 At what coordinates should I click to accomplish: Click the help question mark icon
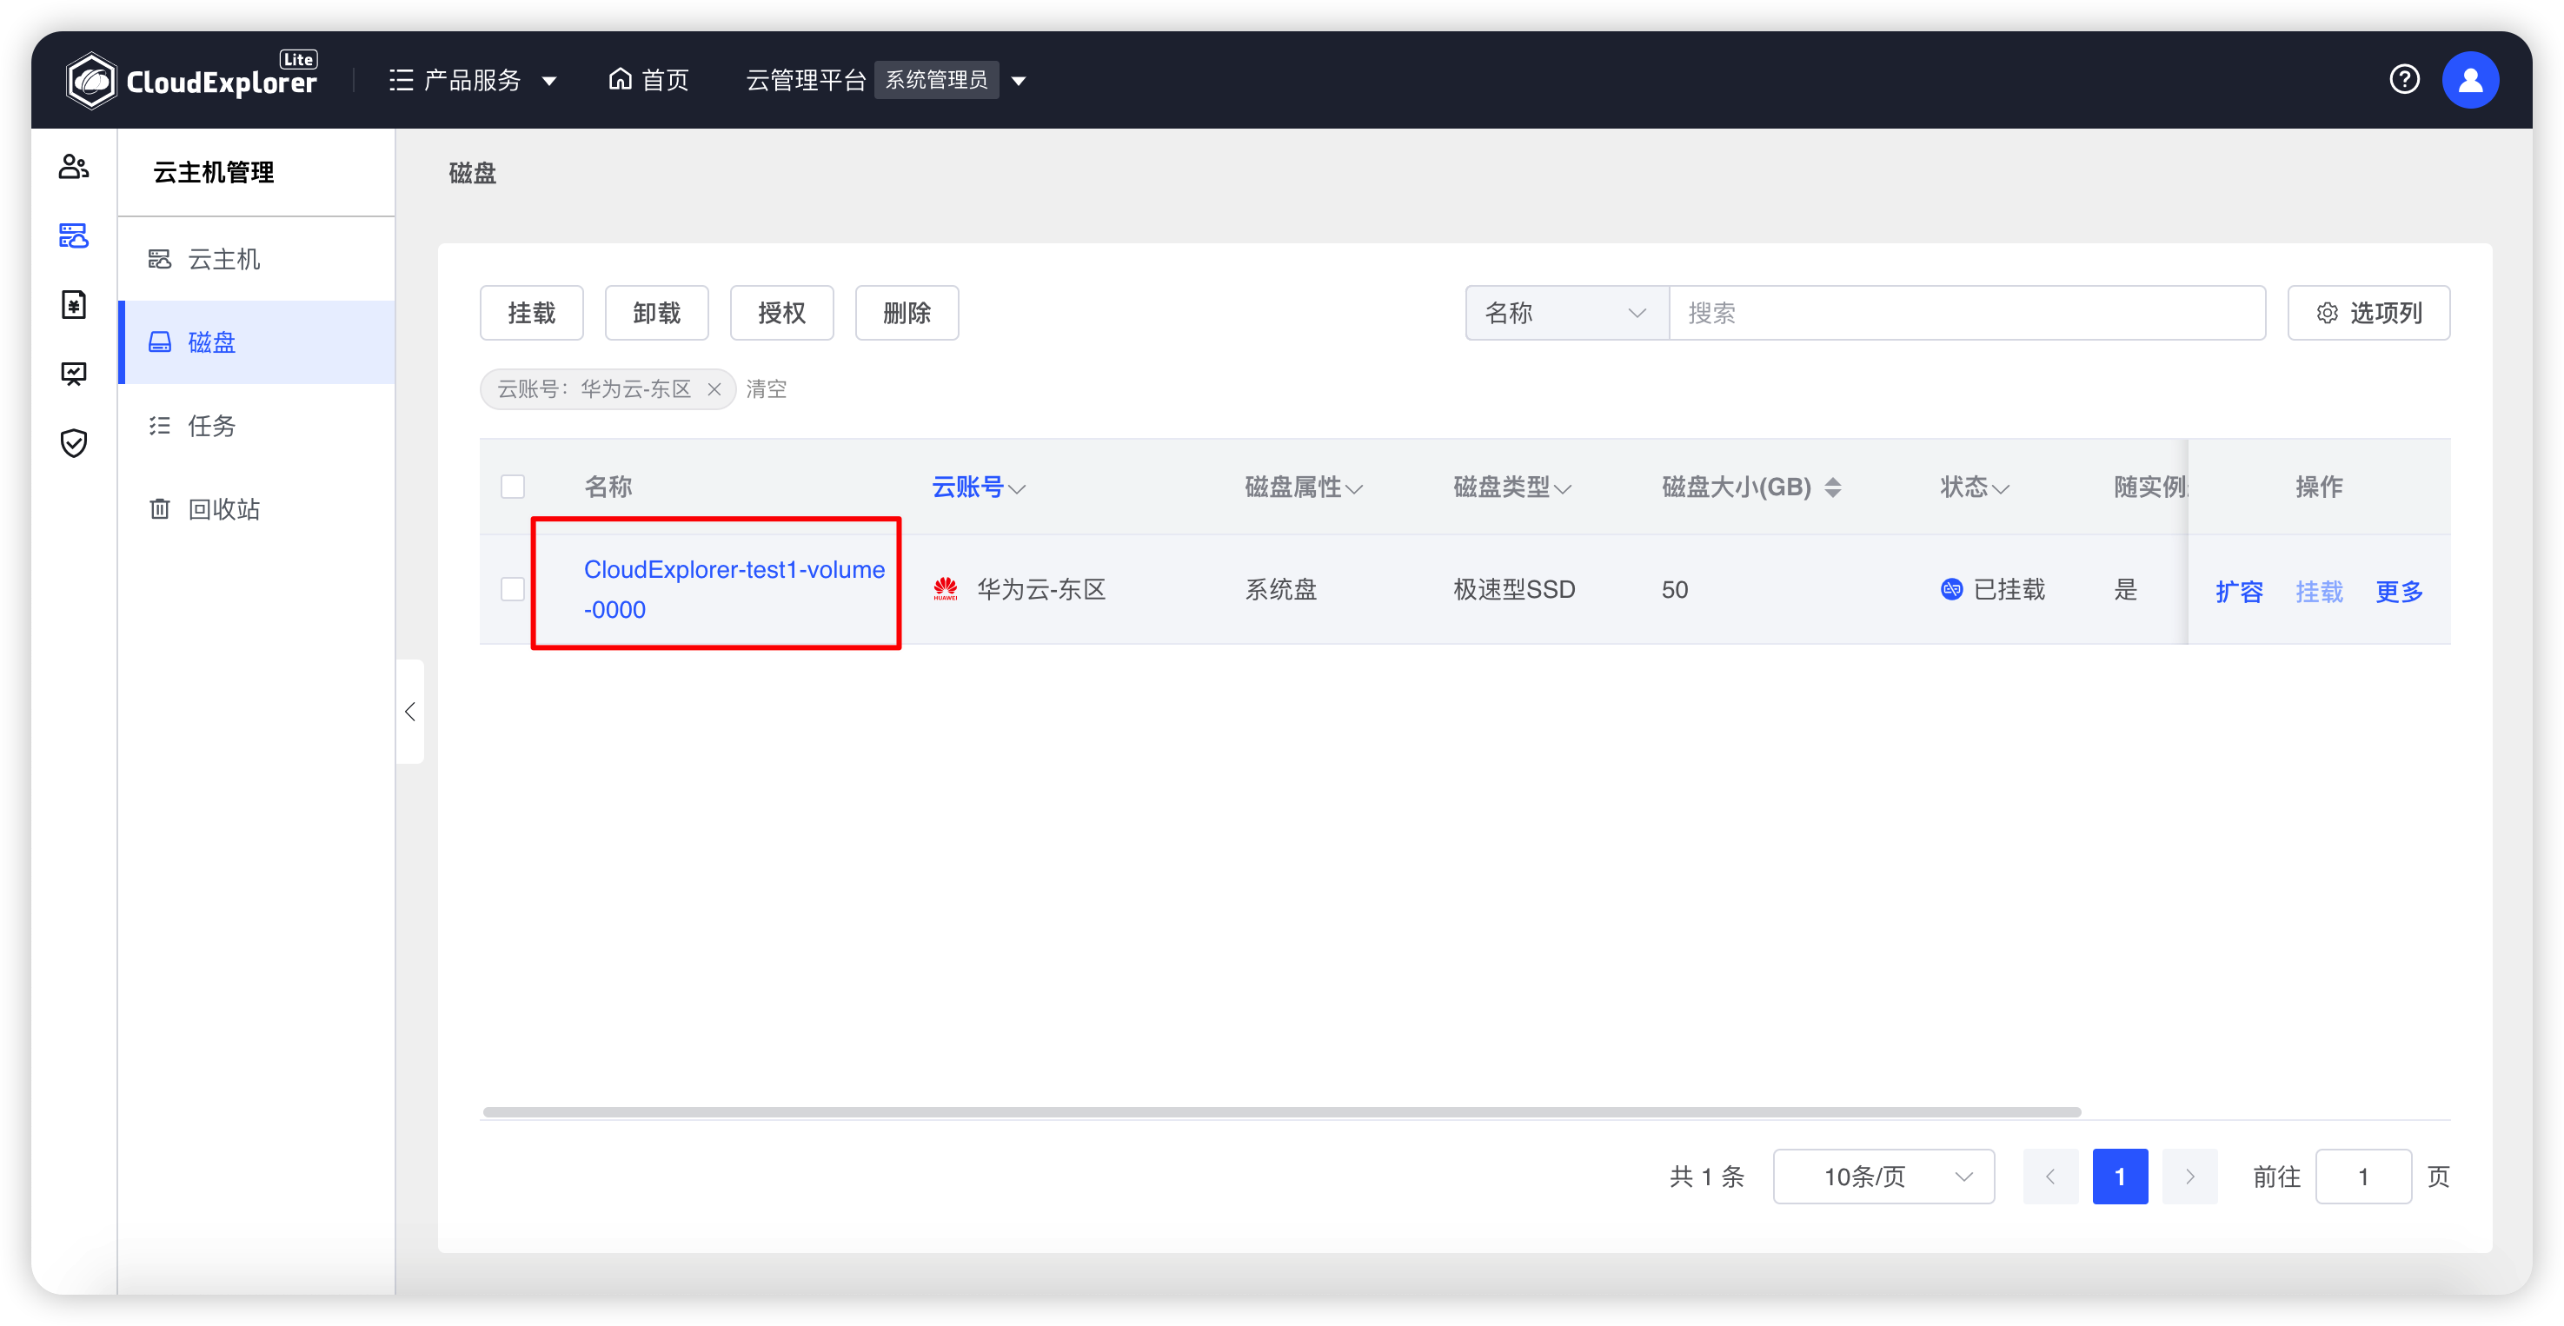tap(2405, 80)
